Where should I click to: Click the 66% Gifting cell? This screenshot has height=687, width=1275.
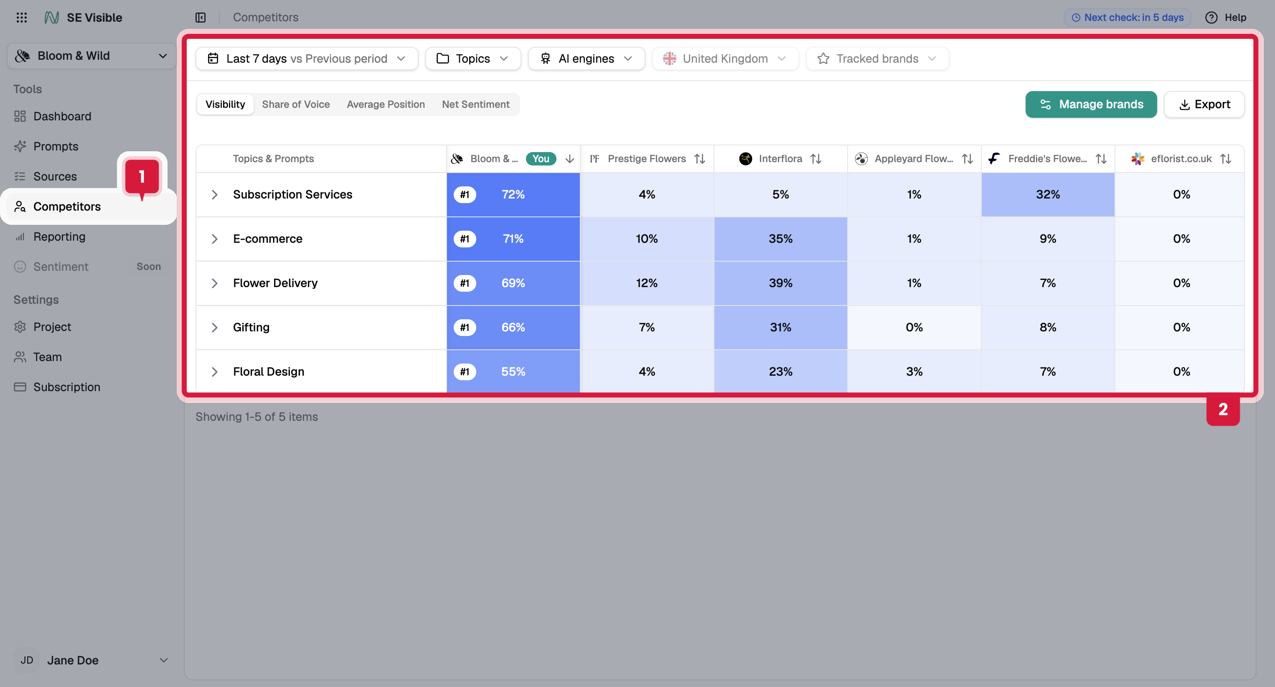click(x=513, y=328)
